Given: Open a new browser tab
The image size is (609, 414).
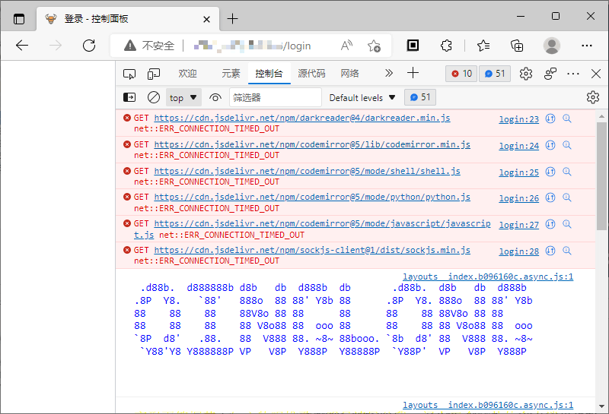Looking at the screenshot, I should (x=232, y=18).
